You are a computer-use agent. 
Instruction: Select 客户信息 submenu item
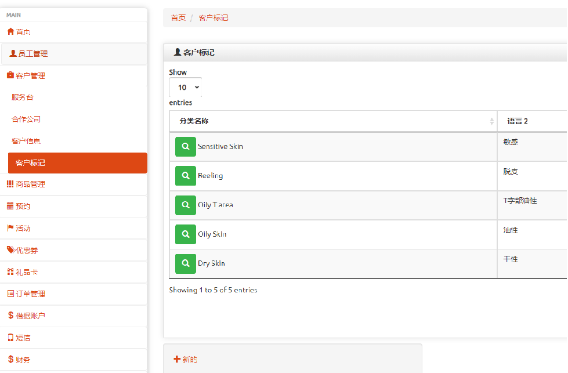26,141
